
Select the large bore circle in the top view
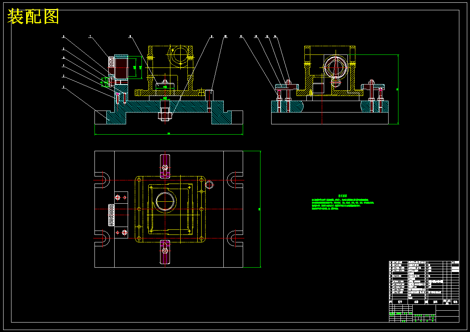tap(165, 201)
